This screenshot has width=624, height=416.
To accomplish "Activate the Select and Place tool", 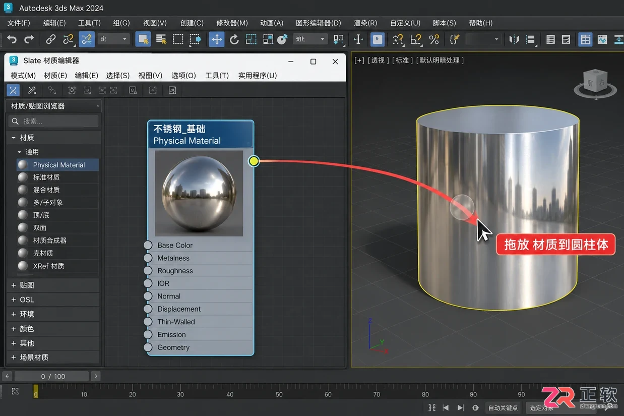I will click(283, 39).
